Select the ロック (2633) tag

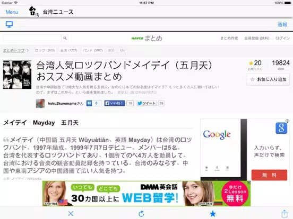point(45,50)
